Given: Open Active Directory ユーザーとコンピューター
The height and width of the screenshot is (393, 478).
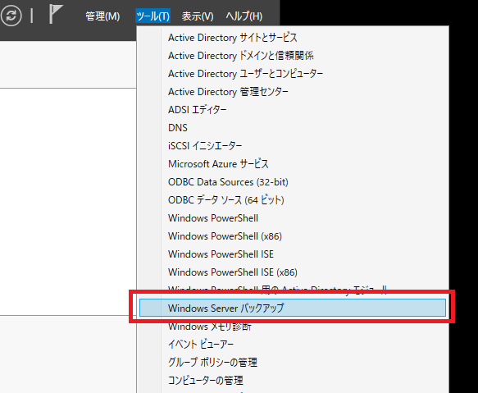Looking at the screenshot, I should point(293,74).
